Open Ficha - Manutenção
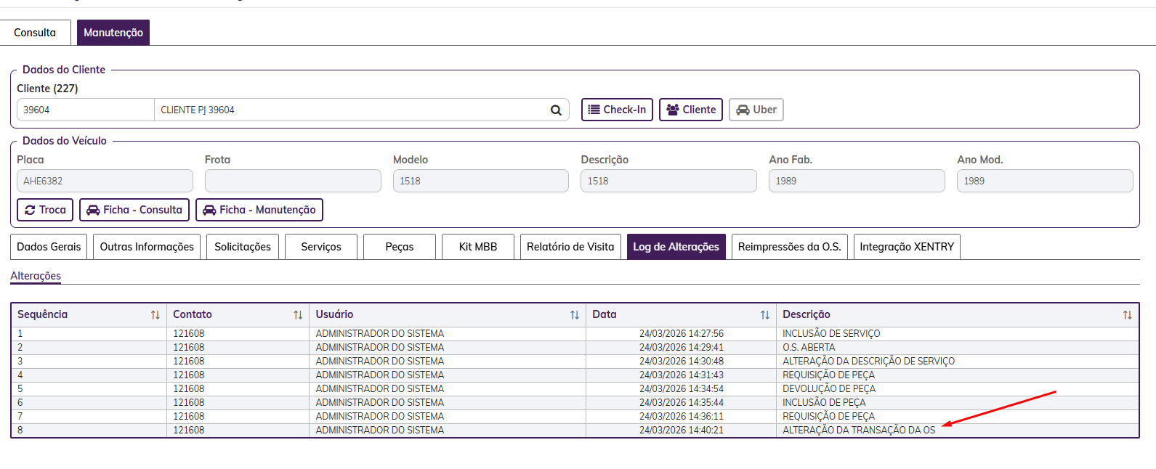 (x=259, y=210)
